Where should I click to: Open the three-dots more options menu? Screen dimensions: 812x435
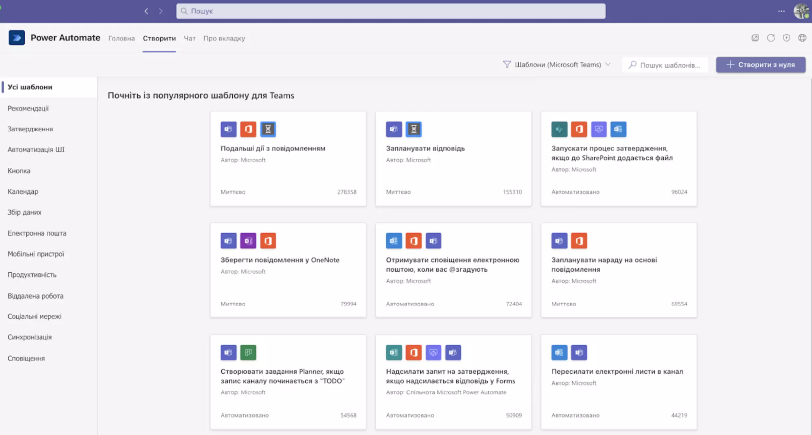pyautogui.click(x=781, y=11)
